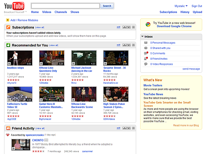Click the Comments speech bubble icon
Viewport: 204px width, 154px height.
[x=146, y=53]
